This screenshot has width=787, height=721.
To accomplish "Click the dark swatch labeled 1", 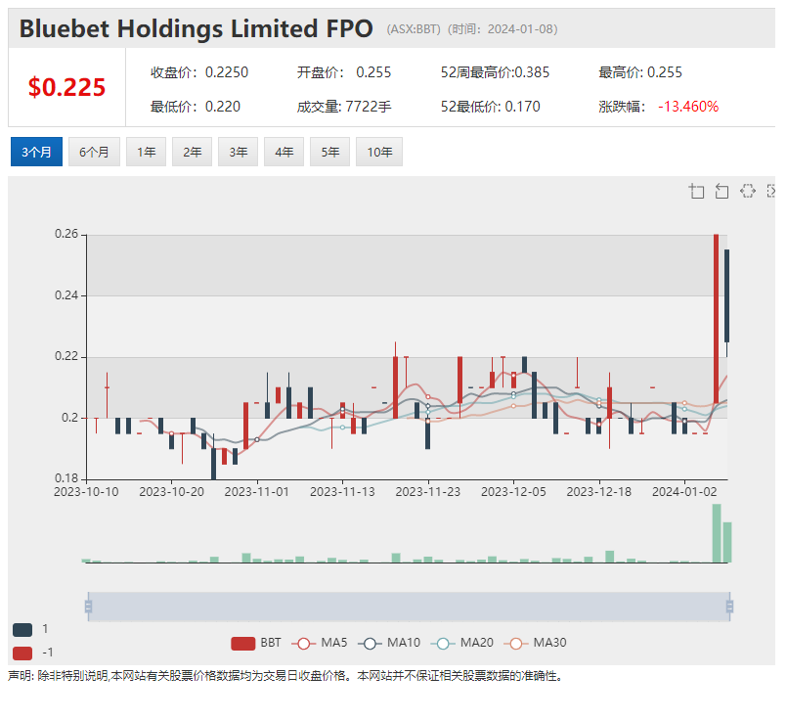I will click(x=22, y=630).
